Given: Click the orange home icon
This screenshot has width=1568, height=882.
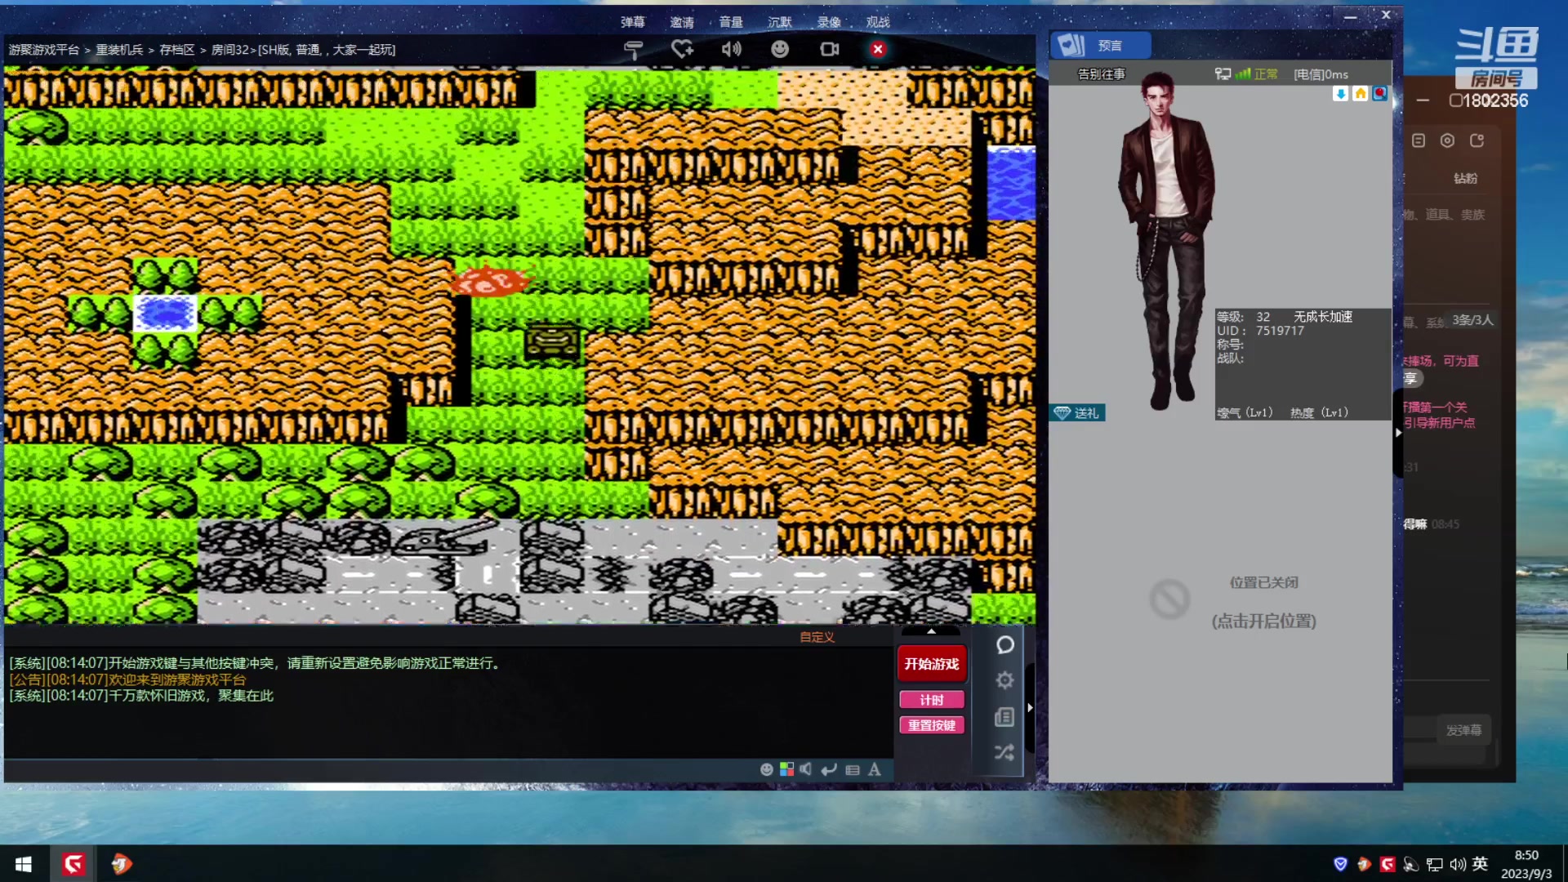Looking at the screenshot, I should click(x=1360, y=93).
